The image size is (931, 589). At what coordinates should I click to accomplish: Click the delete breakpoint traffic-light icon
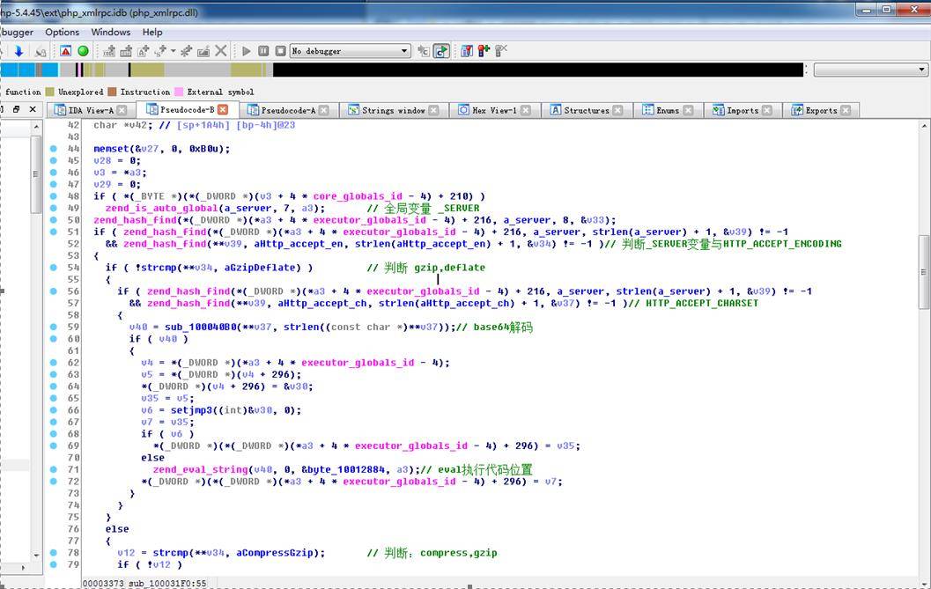pos(501,51)
